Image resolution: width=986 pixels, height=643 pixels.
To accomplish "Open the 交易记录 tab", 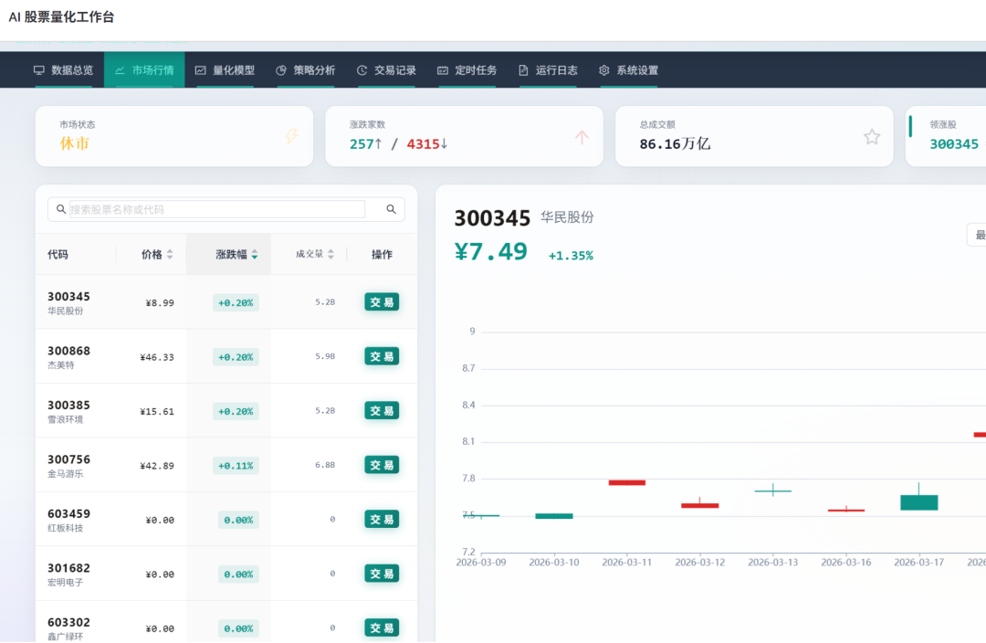I will (x=386, y=69).
